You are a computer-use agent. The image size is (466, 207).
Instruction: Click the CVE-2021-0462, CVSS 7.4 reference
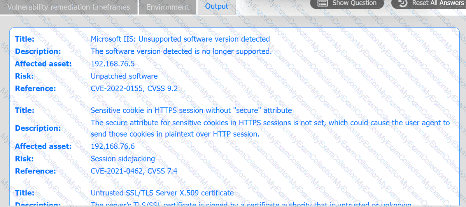(x=134, y=171)
